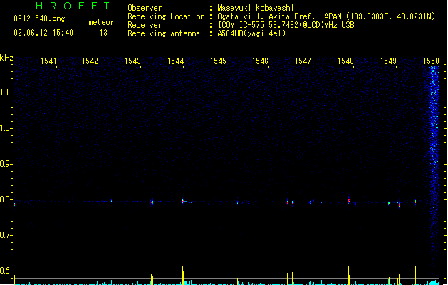Click the 1541 time axis marker
The height and width of the screenshot is (285, 448).
48,61
